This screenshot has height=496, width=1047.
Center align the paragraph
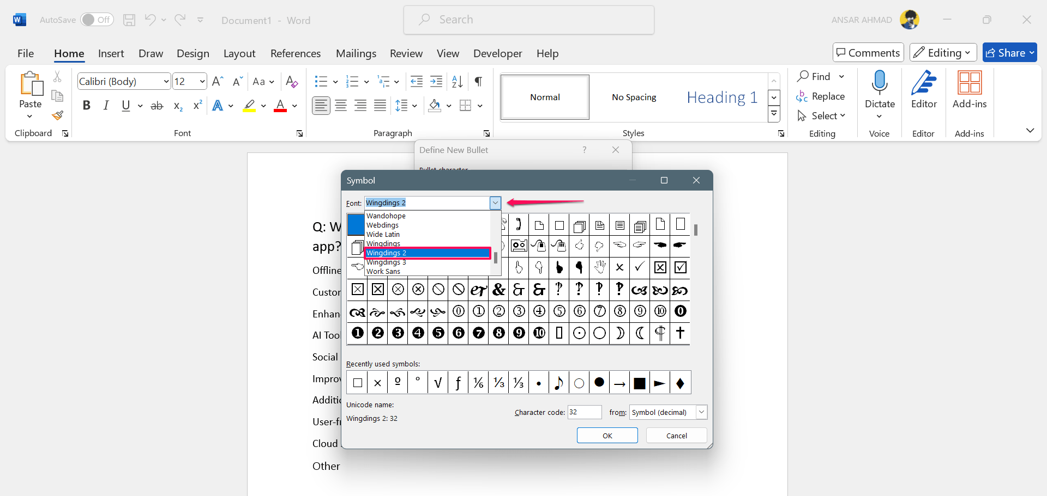point(341,106)
